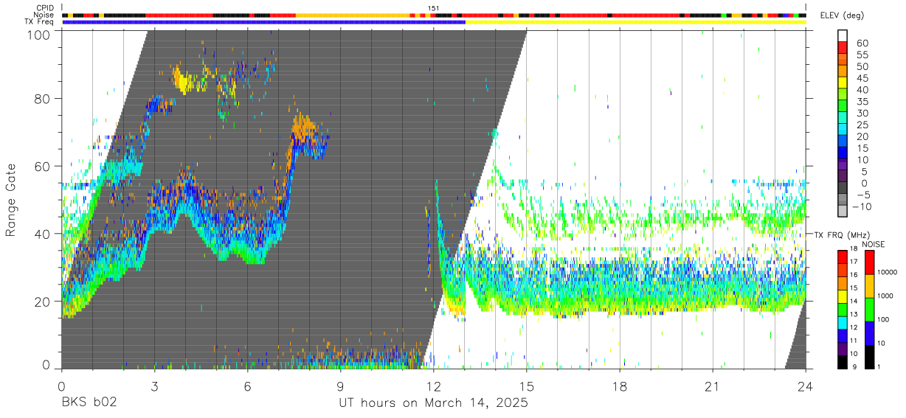The image size is (906, 418).
Task: Click the red swatch in ELEV color bar
Action: click(x=843, y=46)
